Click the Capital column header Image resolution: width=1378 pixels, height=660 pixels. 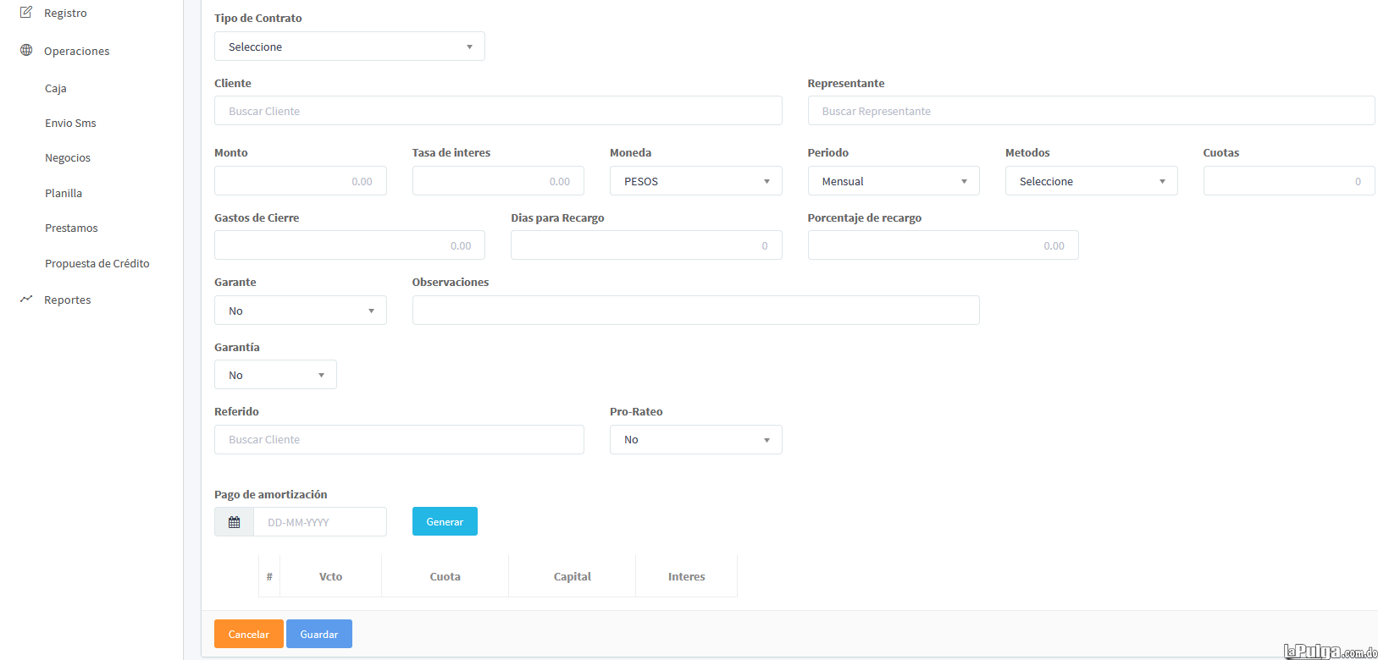click(x=573, y=577)
